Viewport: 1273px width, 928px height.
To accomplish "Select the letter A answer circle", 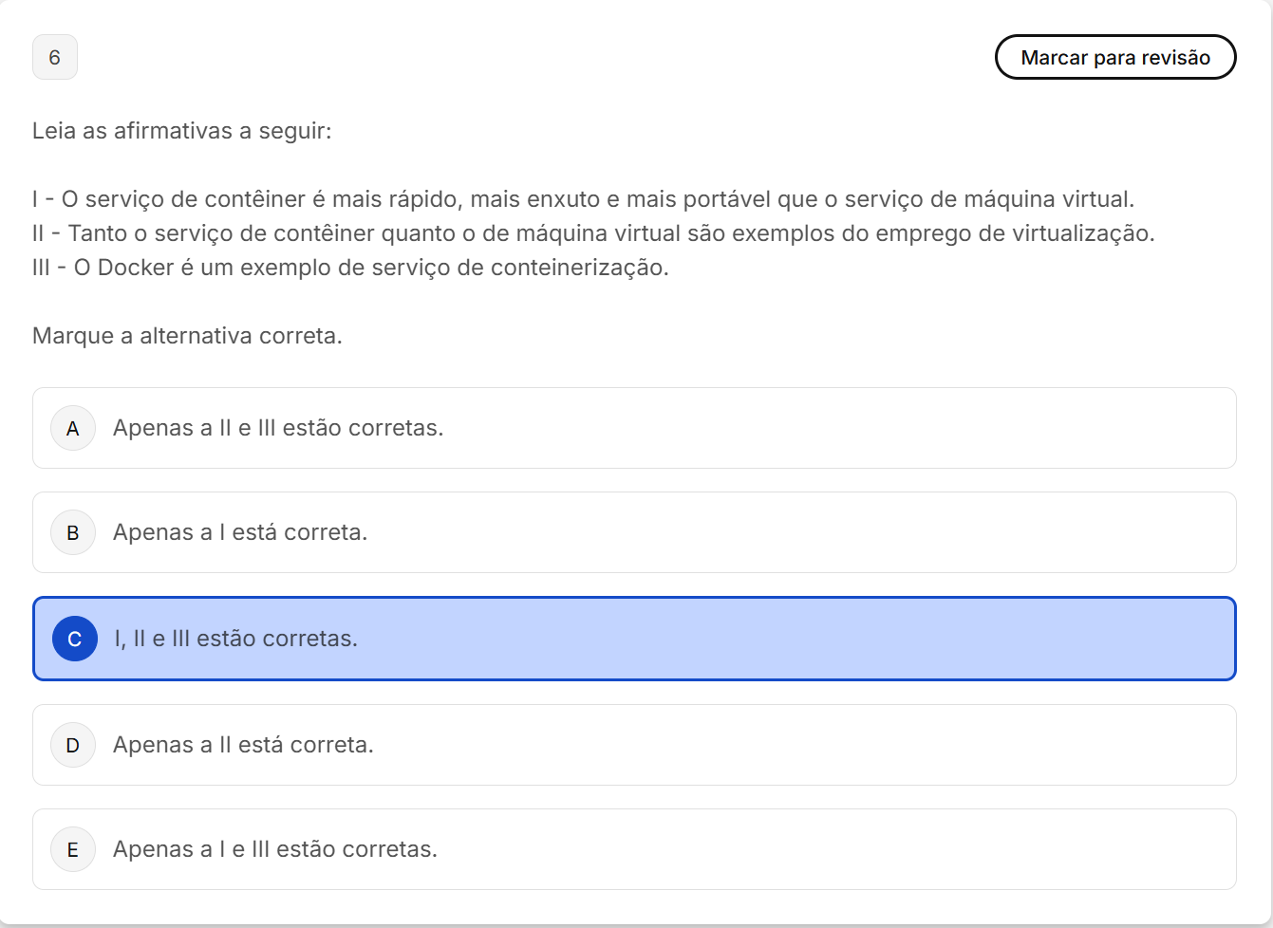I will pos(73,429).
